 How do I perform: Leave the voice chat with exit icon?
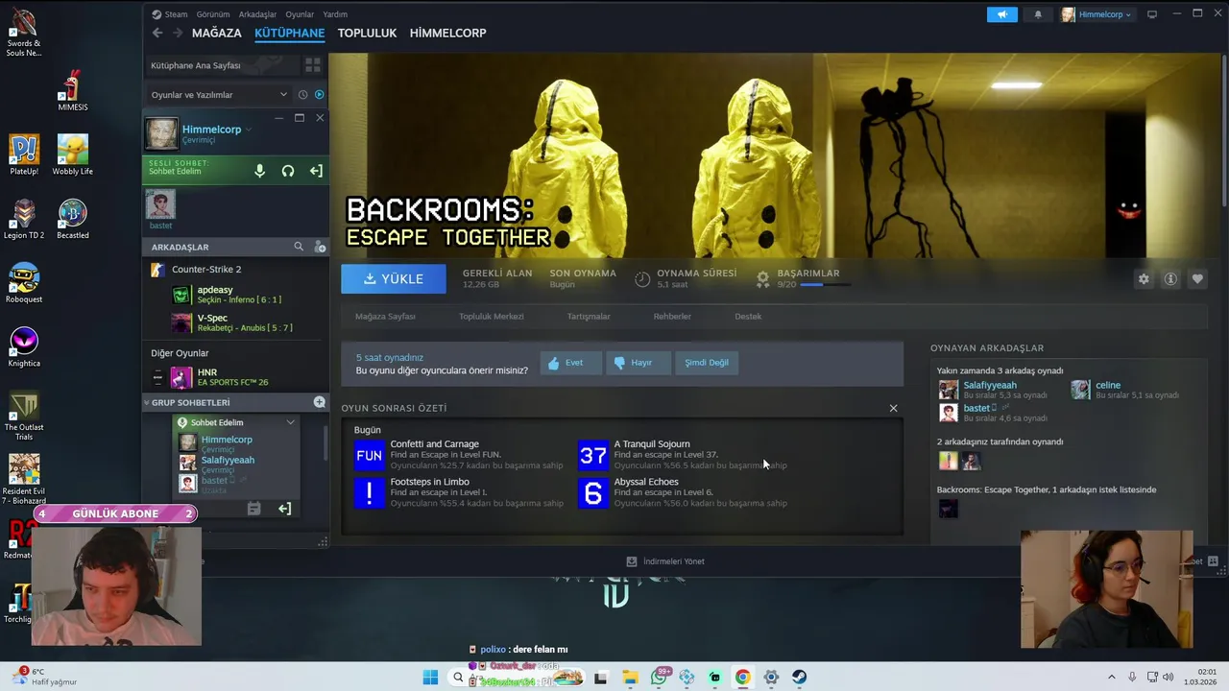316,171
